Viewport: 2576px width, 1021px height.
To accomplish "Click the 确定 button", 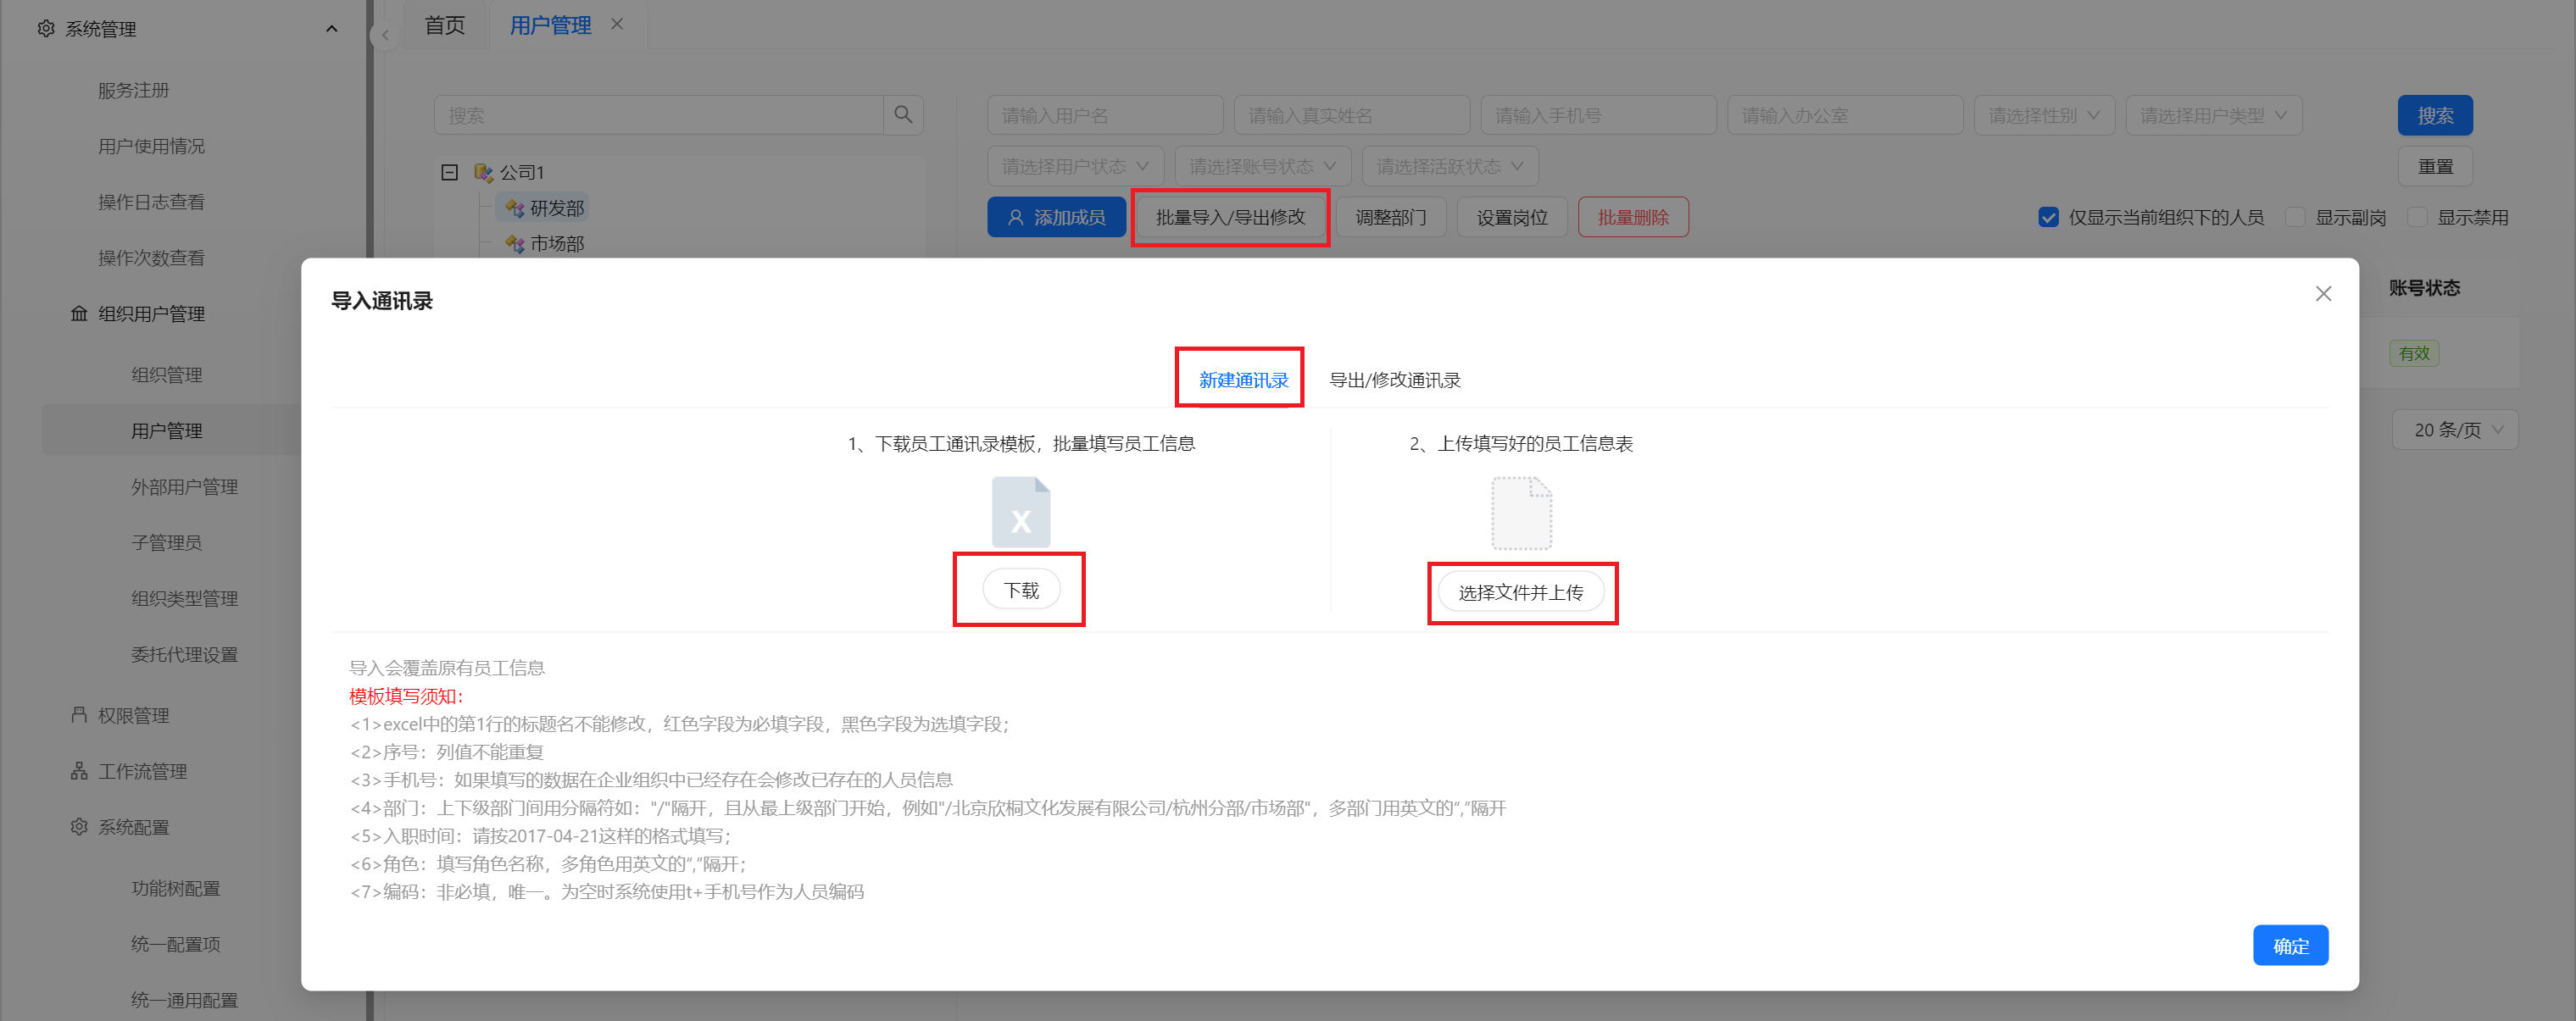I will coord(2290,945).
